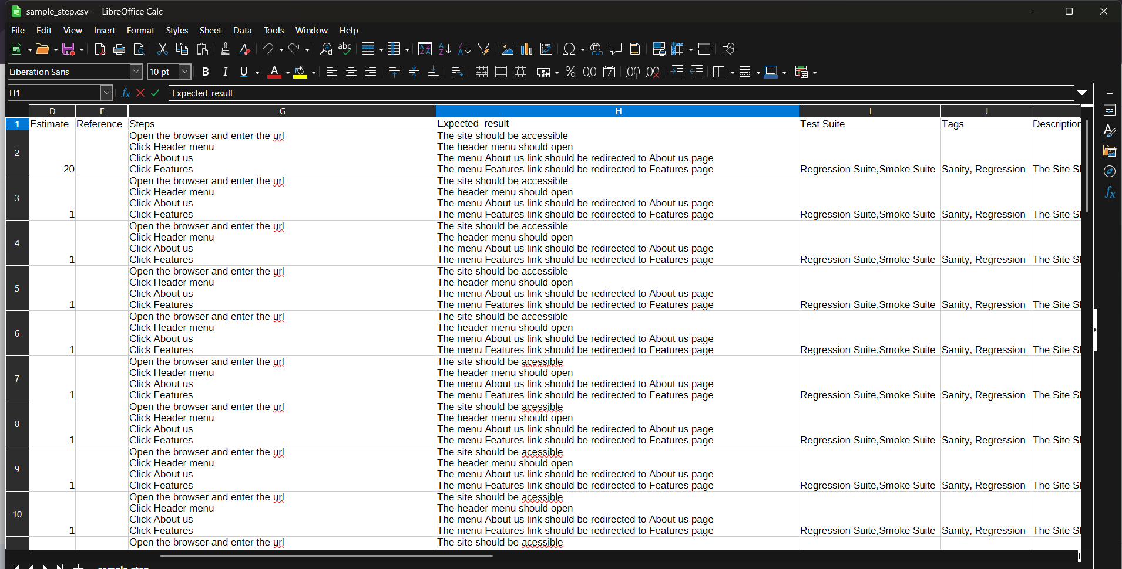Click the Sort Ascending icon
Image resolution: width=1122 pixels, height=569 pixels.
(445, 49)
